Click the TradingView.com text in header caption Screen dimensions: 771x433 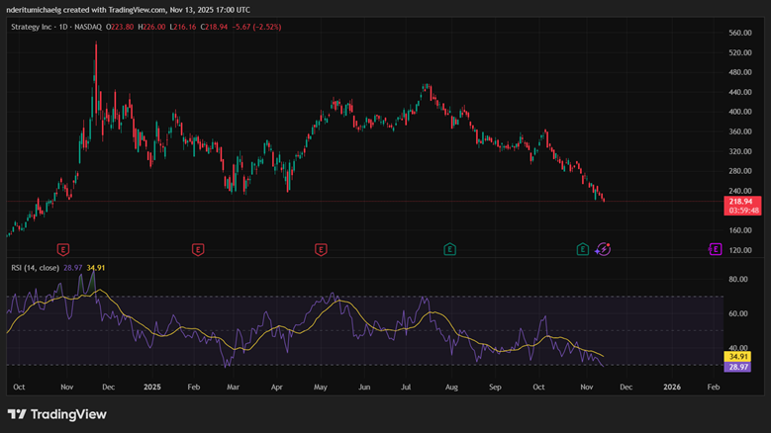point(135,8)
